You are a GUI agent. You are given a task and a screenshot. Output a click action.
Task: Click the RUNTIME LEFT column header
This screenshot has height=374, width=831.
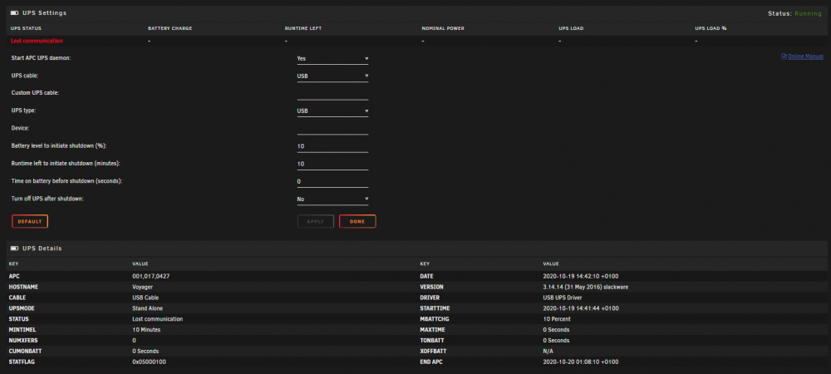303,28
